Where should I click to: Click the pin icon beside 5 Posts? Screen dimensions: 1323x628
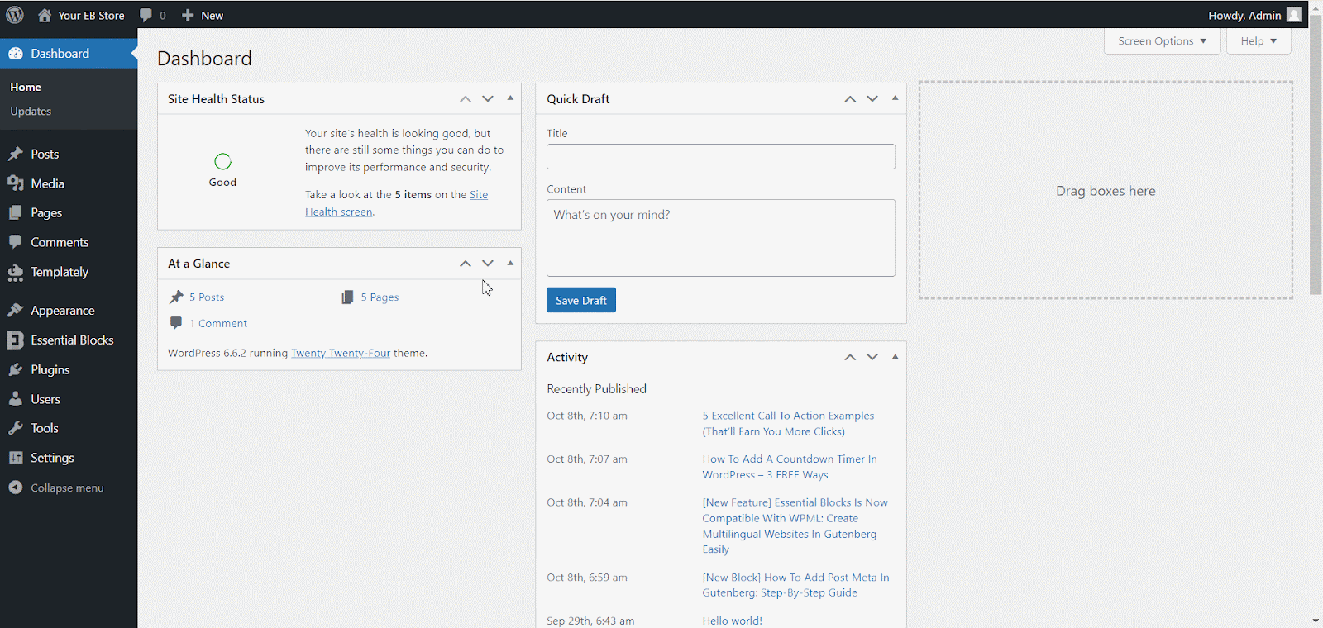176,297
